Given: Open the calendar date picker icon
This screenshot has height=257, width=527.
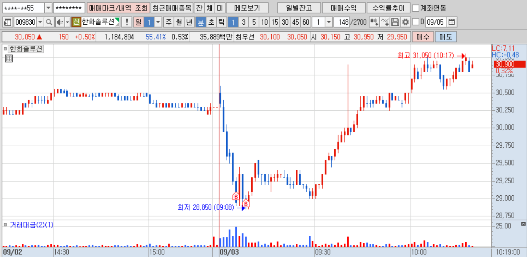Looking at the screenshot, I should [x=451, y=22].
